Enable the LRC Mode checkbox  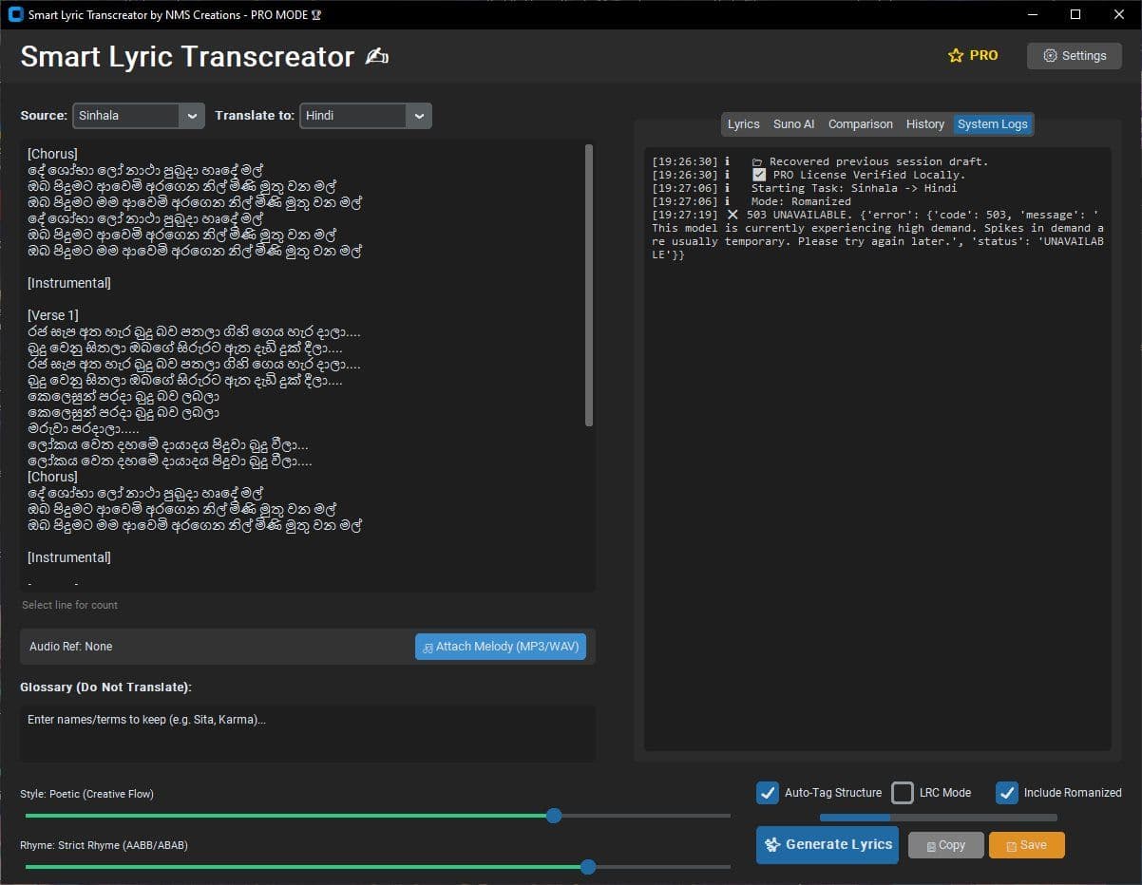click(903, 793)
